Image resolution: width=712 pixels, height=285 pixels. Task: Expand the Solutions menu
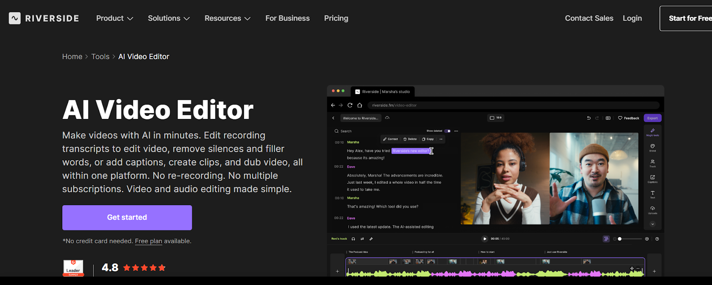point(169,18)
